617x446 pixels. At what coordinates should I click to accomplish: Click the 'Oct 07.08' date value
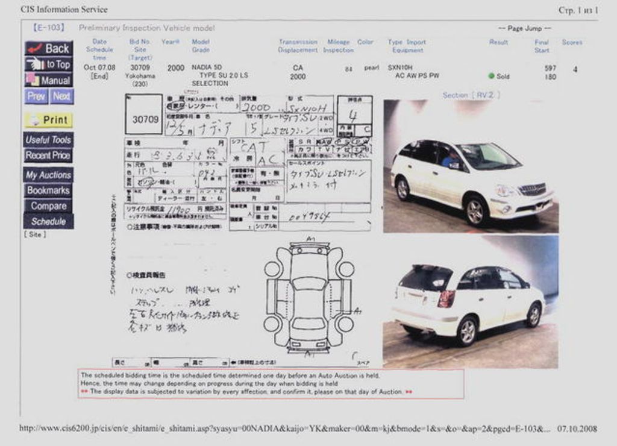pyautogui.click(x=99, y=68)
